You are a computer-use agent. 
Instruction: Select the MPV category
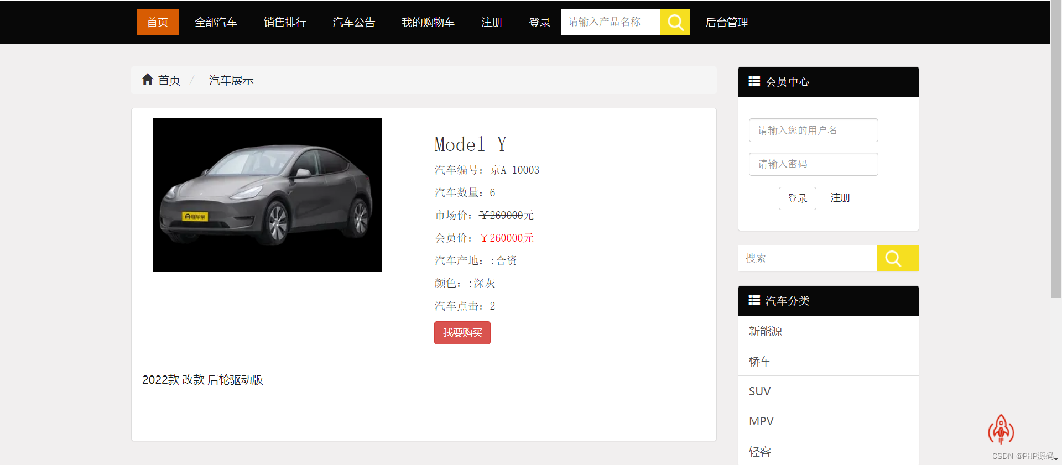[x=829, y=421]
